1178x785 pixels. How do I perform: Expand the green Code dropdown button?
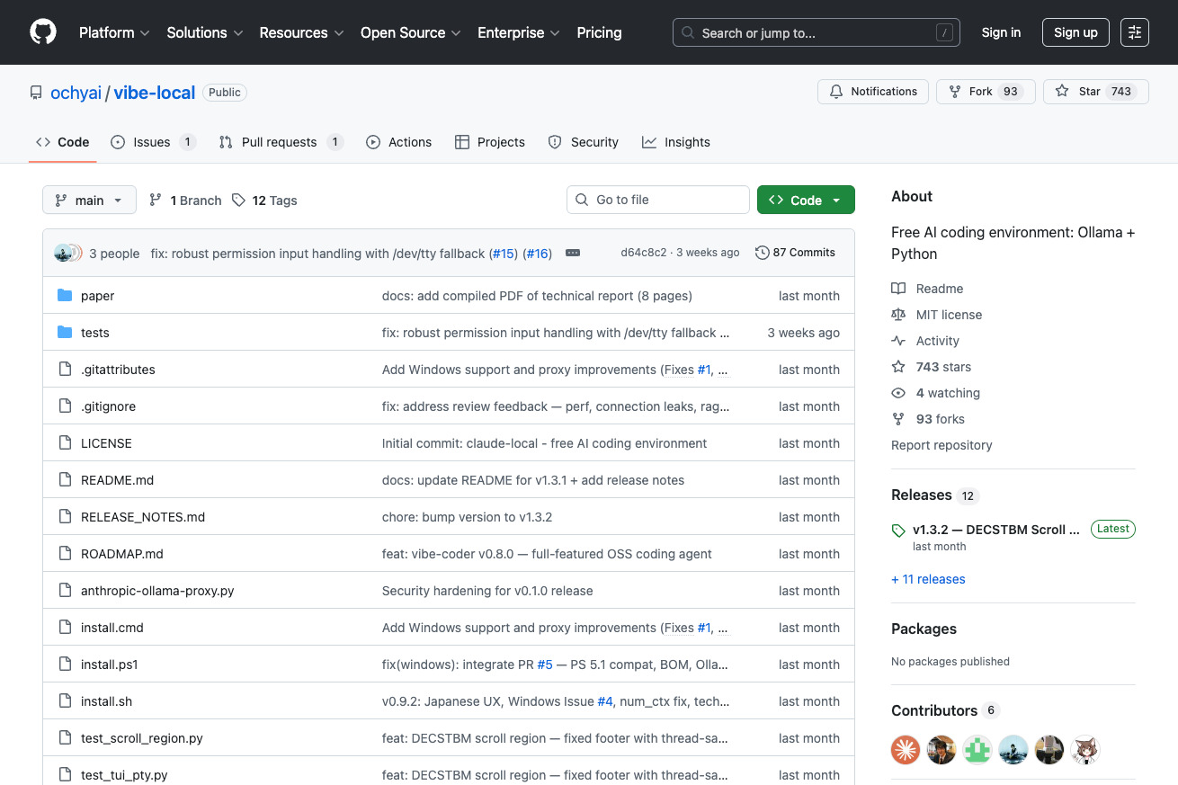pyautogui.click(x=806, y=201)
